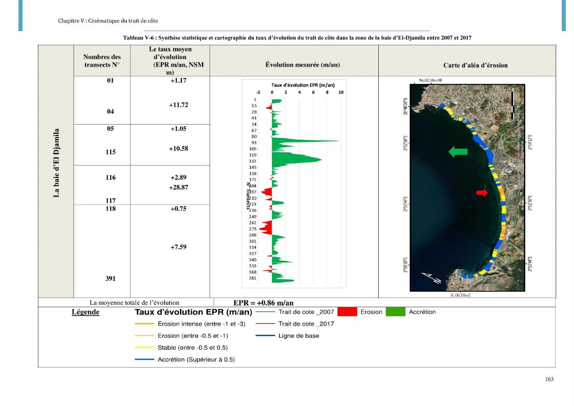Select transect number '391' cell
The image size is (574, 406).
tap(111, 279)
